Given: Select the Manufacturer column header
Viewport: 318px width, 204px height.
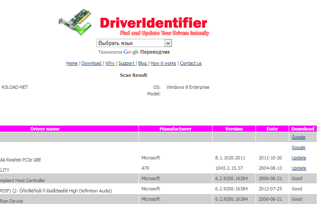Looking at the screenshot, I should pos(175,129).
